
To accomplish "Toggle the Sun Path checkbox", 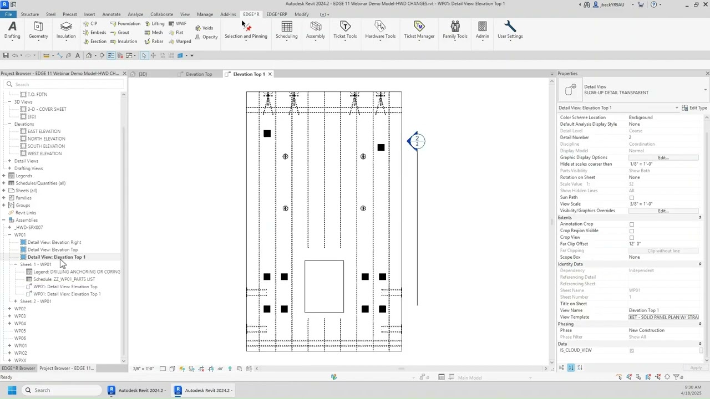I will coord(632,198).
